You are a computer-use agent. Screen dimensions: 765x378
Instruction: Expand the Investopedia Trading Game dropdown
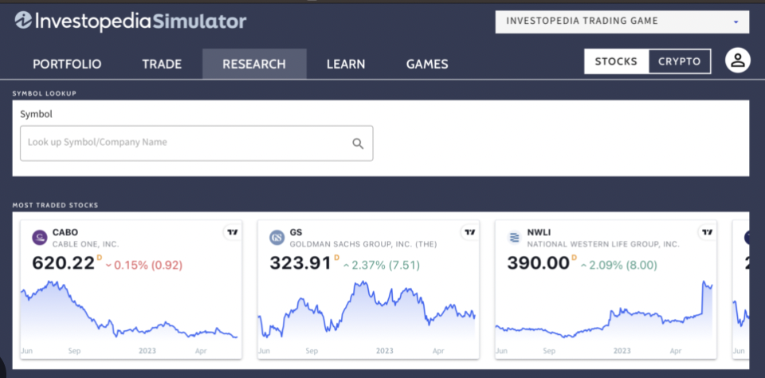(622, 22)
